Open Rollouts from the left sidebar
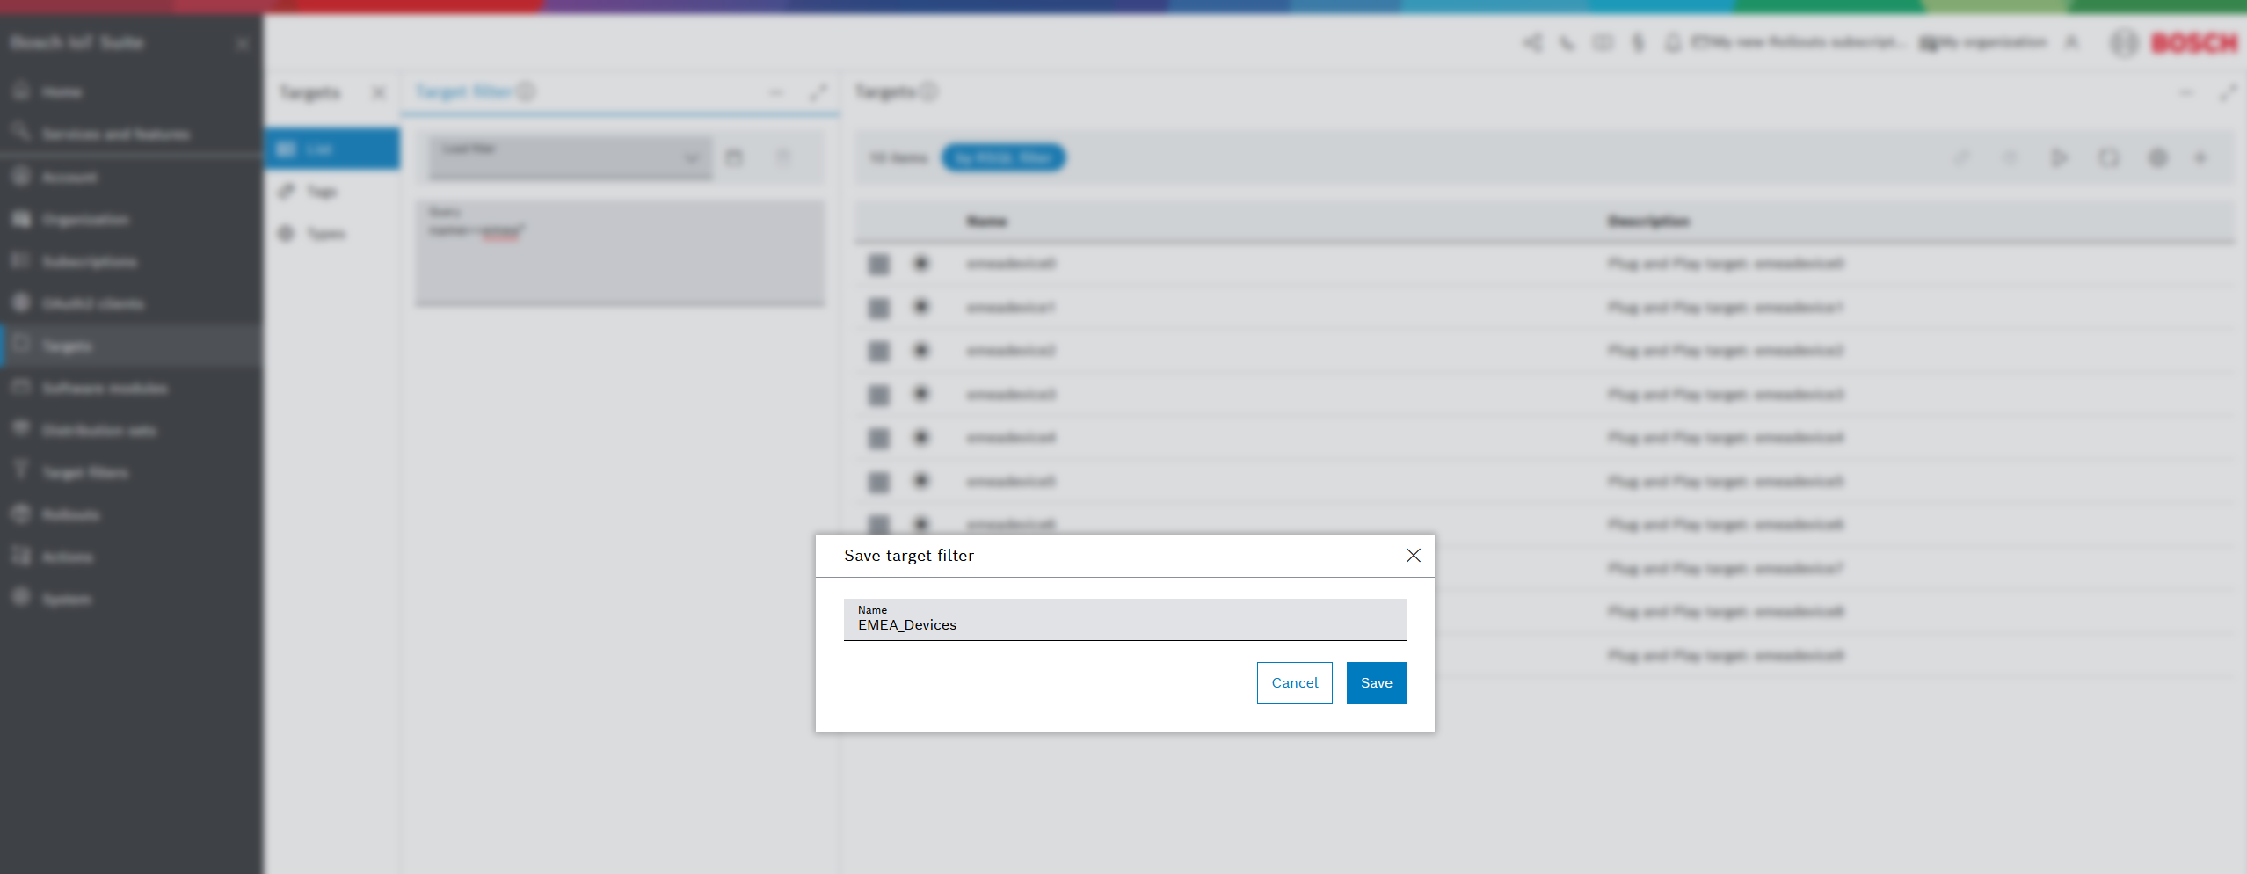 tap(70, 515)
